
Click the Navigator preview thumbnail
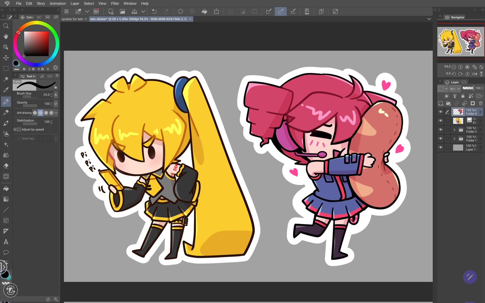tap(461, 42)
